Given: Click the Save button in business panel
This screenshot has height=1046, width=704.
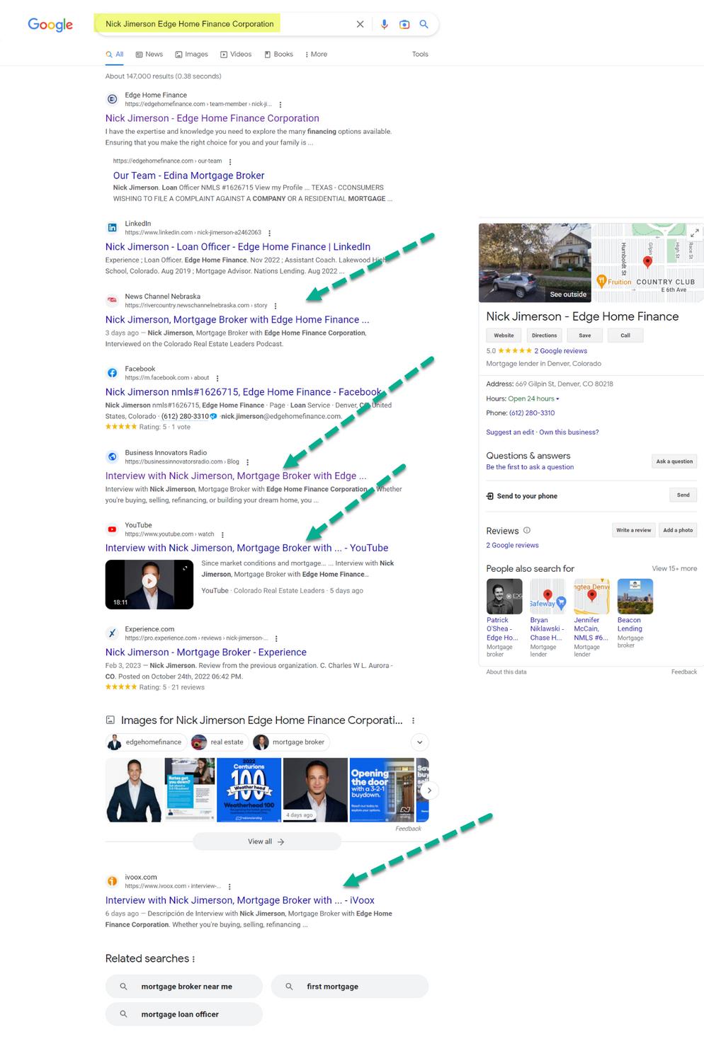Looking at the screenshot, I should (585, 335).
